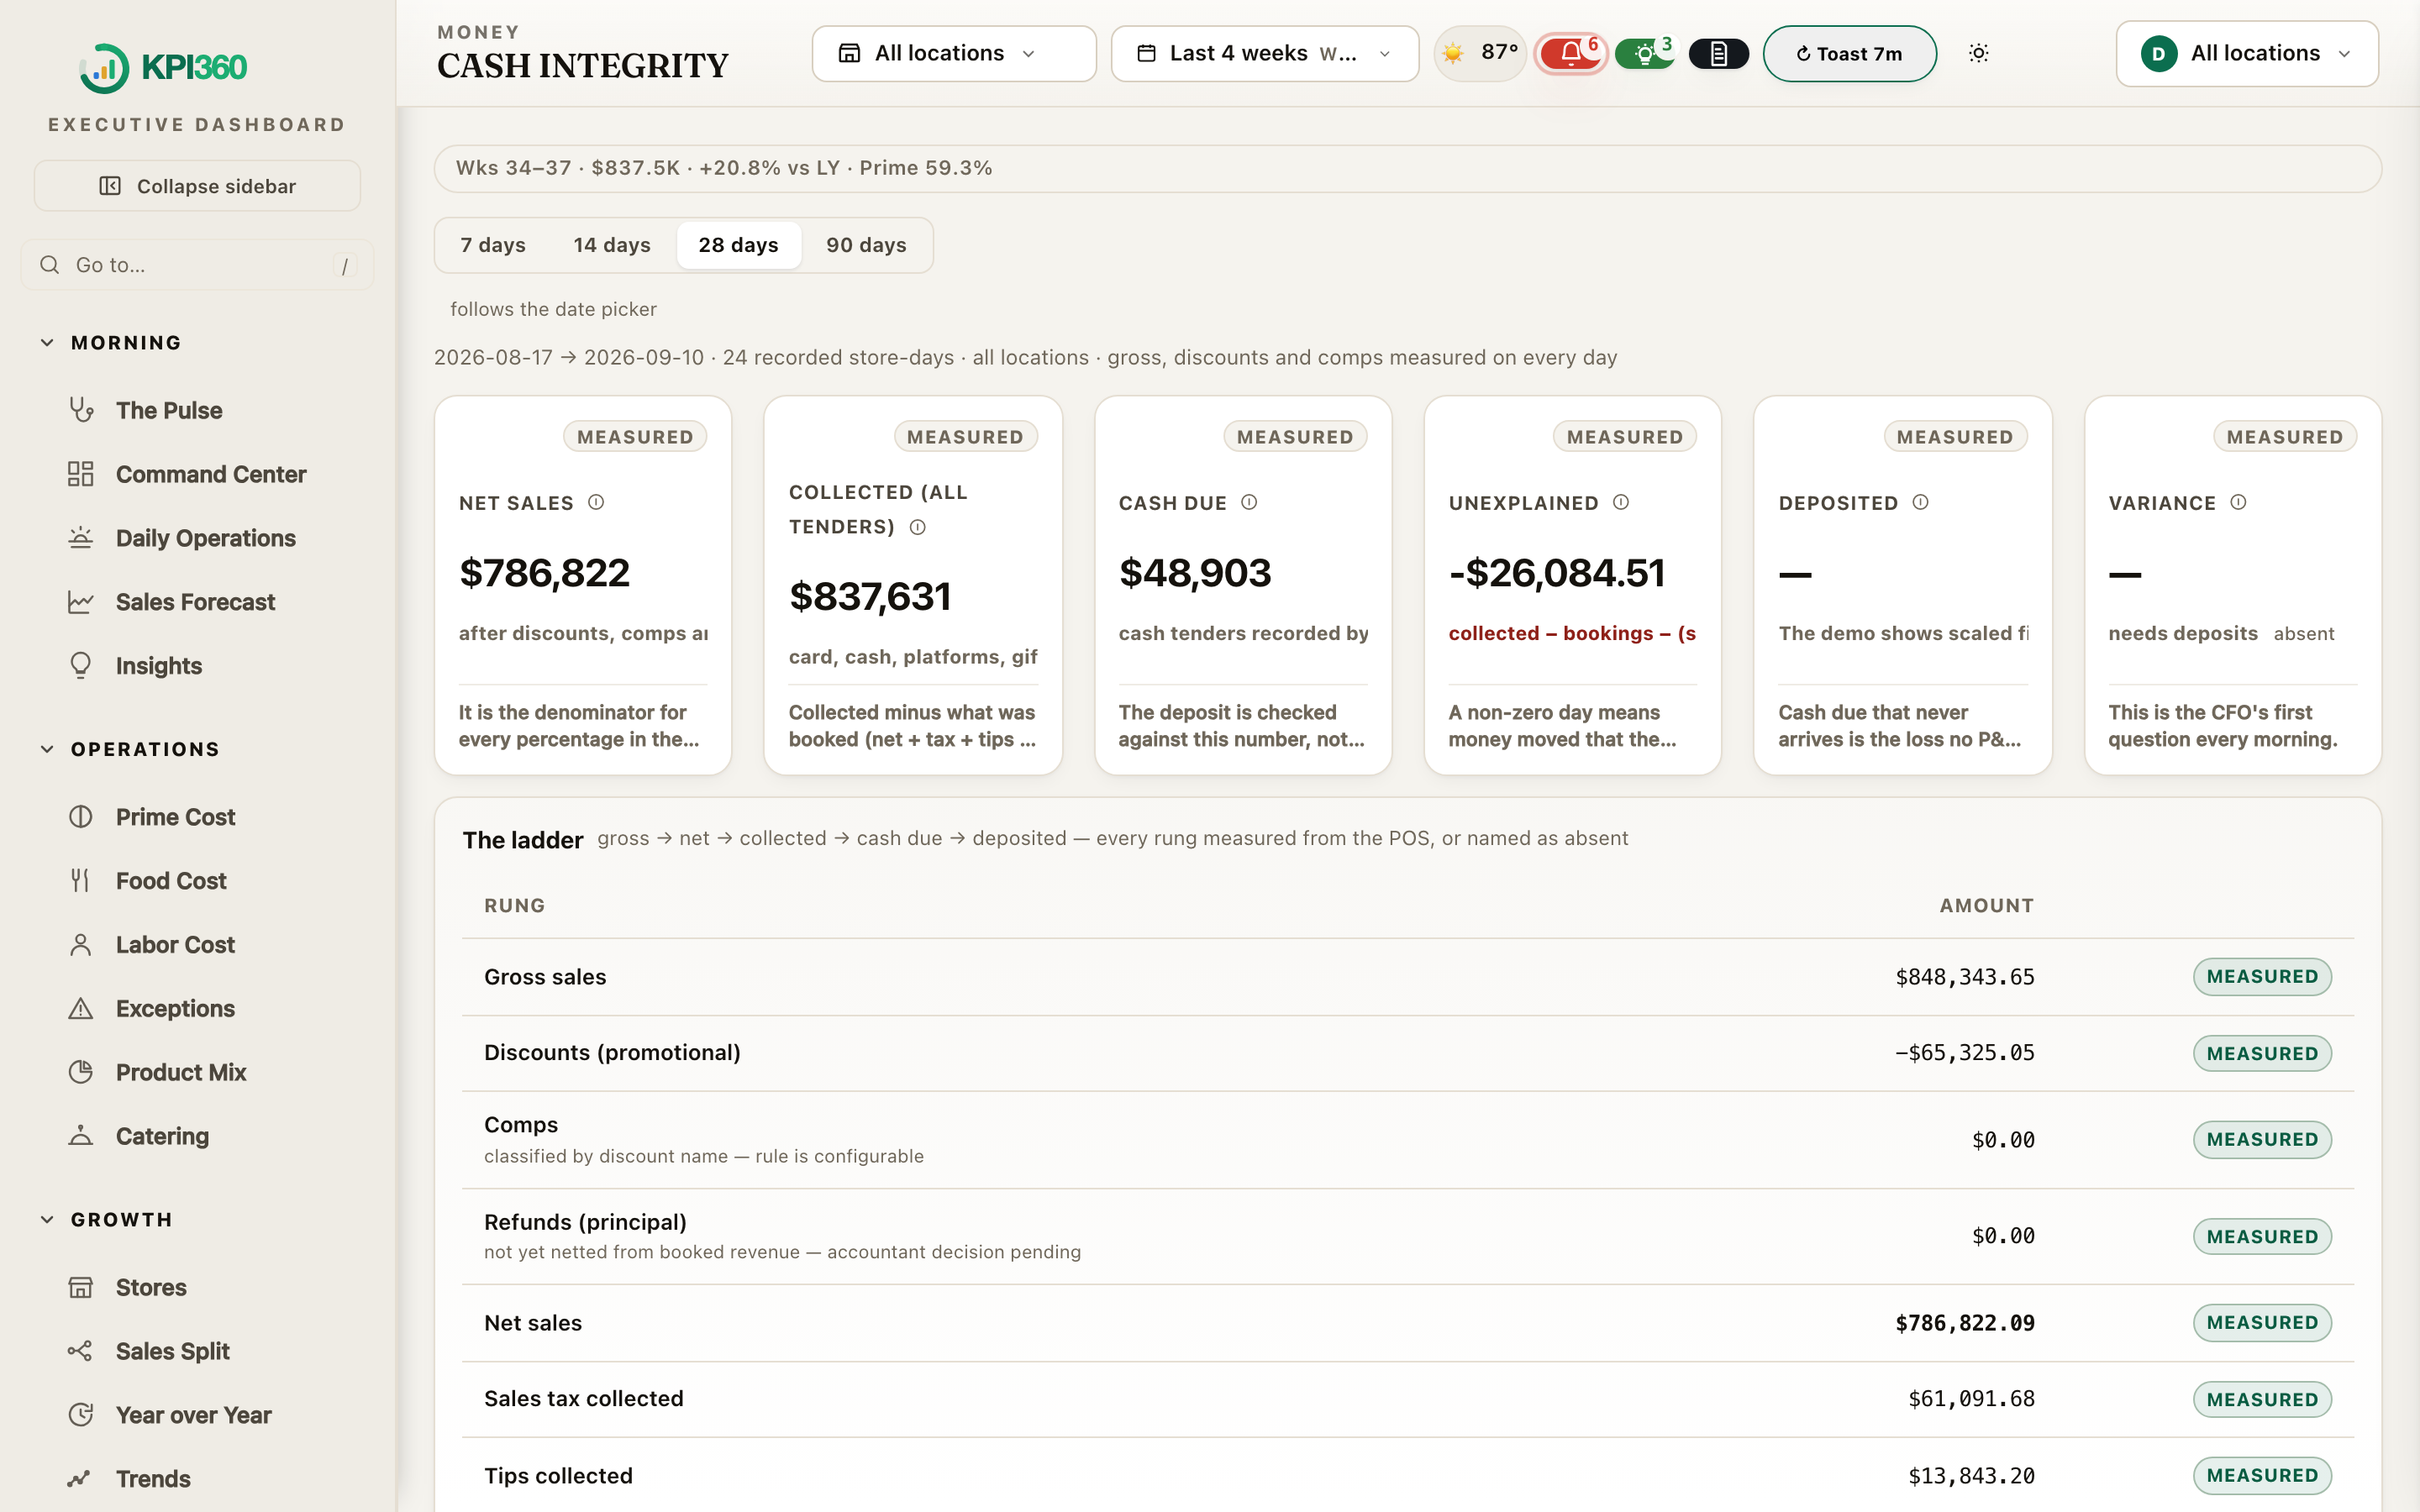Open Year over Year page

point(193,1415)
